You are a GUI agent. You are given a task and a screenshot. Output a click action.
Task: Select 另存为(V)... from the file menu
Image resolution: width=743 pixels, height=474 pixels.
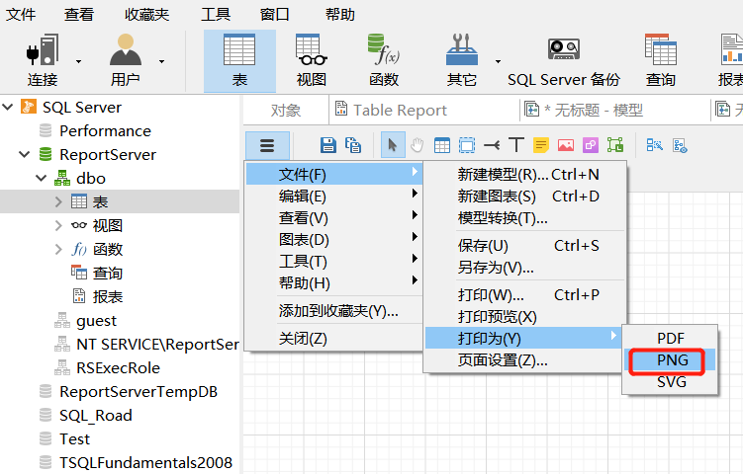[496, 268]
